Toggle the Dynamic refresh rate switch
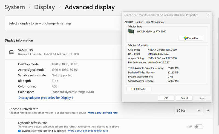The image size is (219, 134). click(x=199, y=127)
